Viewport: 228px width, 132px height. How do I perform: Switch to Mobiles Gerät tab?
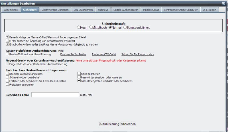(x=151, y=10)
